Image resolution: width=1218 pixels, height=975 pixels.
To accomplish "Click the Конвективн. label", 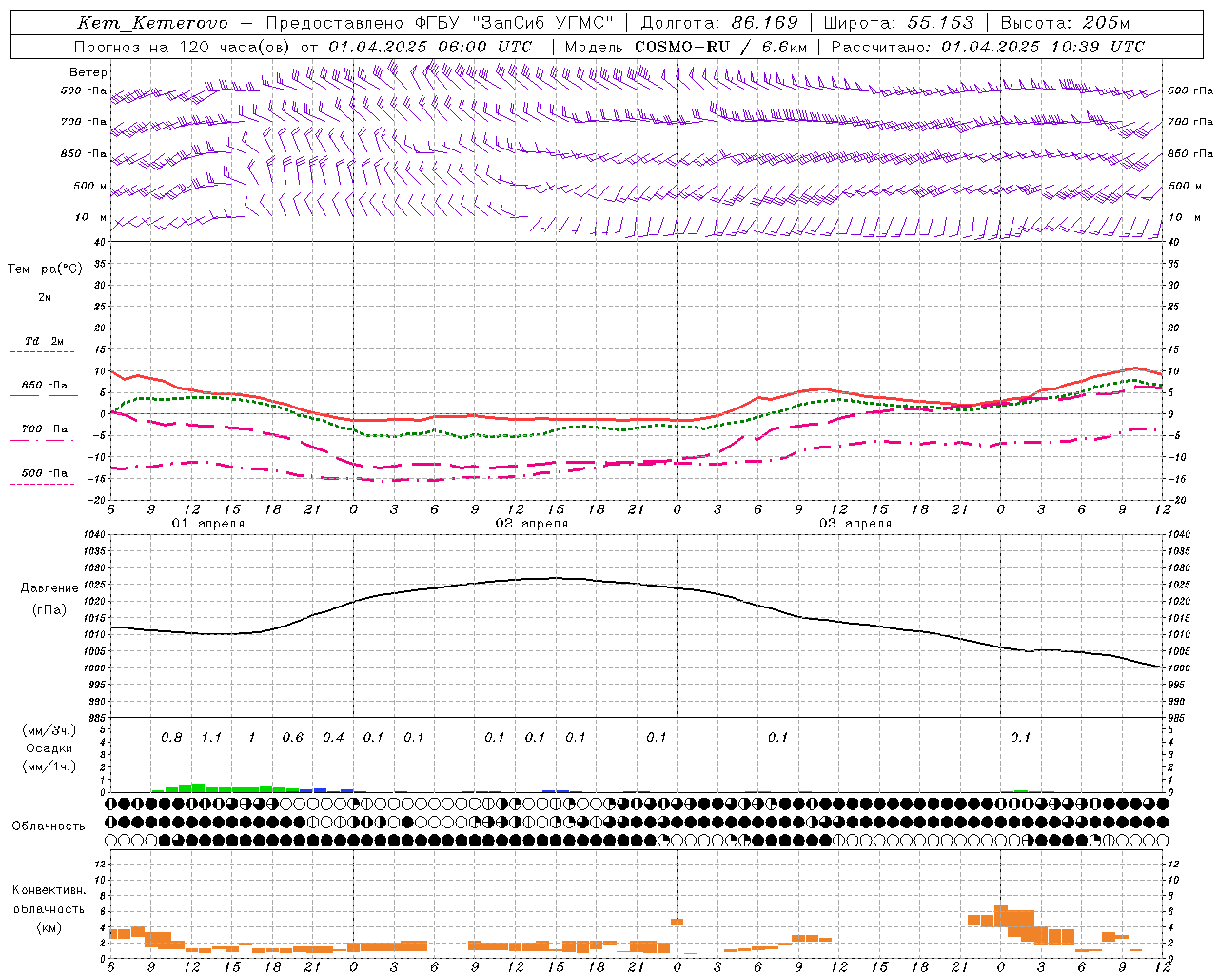I will 49,890.
